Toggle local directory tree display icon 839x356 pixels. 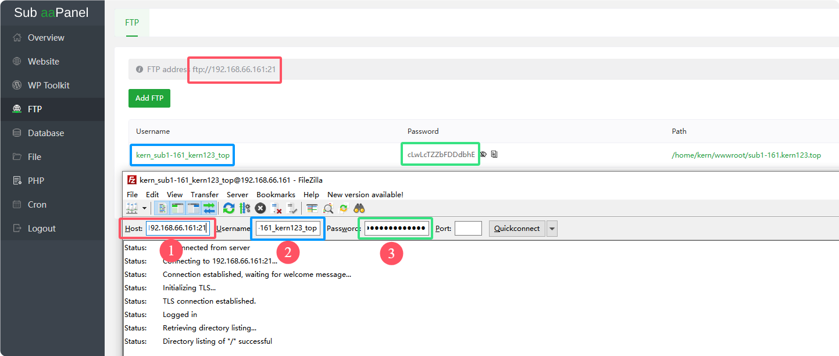pos(178,208)
